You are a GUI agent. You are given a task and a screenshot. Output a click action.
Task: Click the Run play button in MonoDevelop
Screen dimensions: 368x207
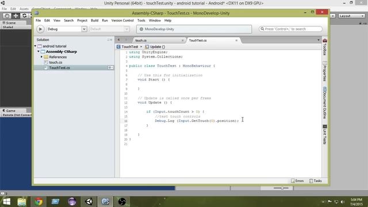click(x=40, y=29)
